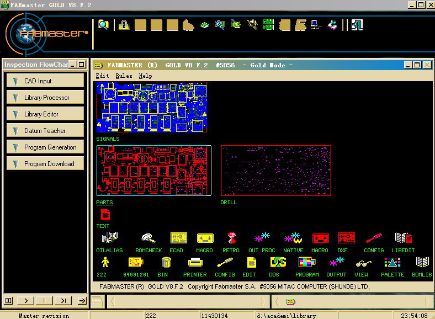Image resolution: width=435 pixels, height=319 pixels.
Task: Expand the Library Processor step
Action: [45, 98]
